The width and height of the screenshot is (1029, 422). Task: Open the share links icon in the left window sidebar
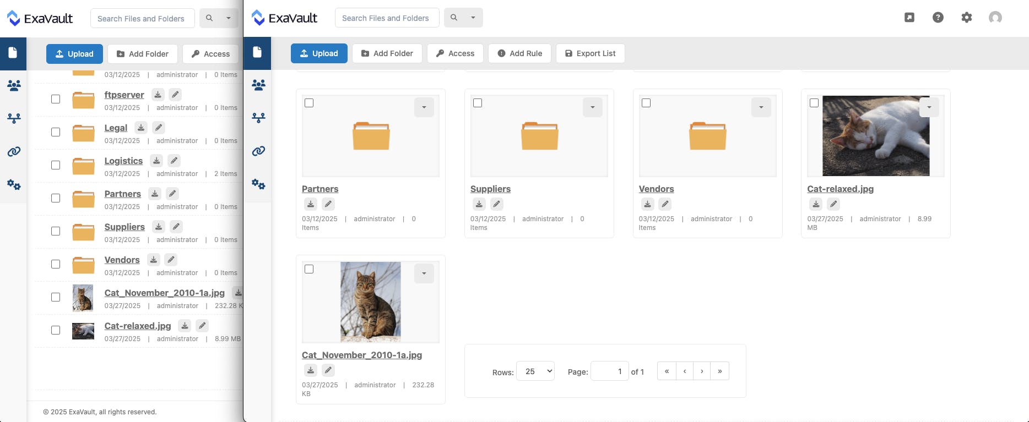pyautogui.click(x=14, y=151)
